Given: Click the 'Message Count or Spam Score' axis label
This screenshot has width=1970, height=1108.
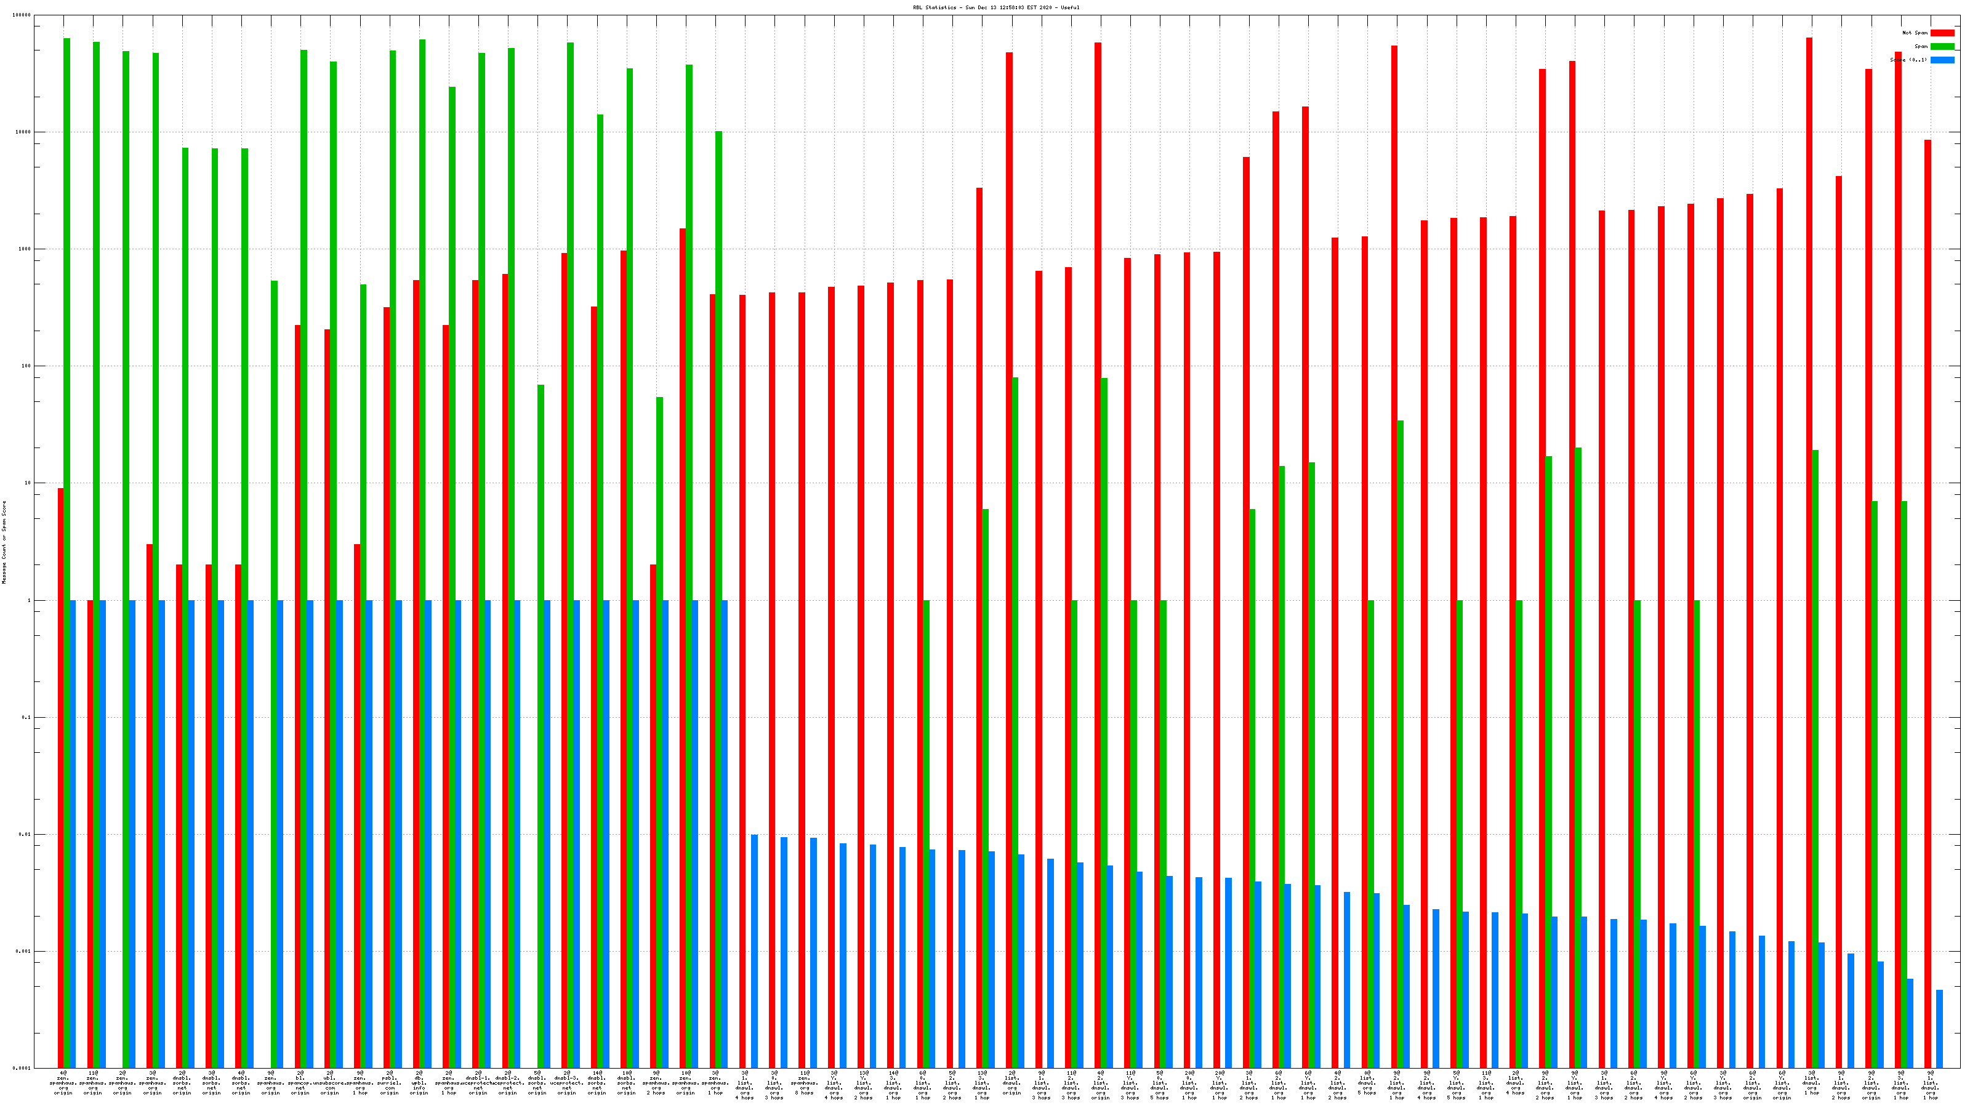Looking at the screenshot, I should pyautogui.click(x=4, y=542).
